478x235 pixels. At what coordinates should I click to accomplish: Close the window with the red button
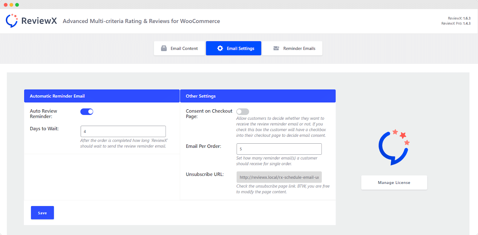point(6,5)
